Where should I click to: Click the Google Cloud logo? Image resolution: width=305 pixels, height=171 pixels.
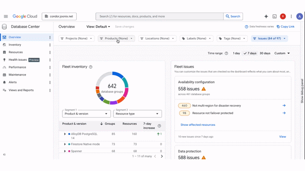(x=25, y=17)
